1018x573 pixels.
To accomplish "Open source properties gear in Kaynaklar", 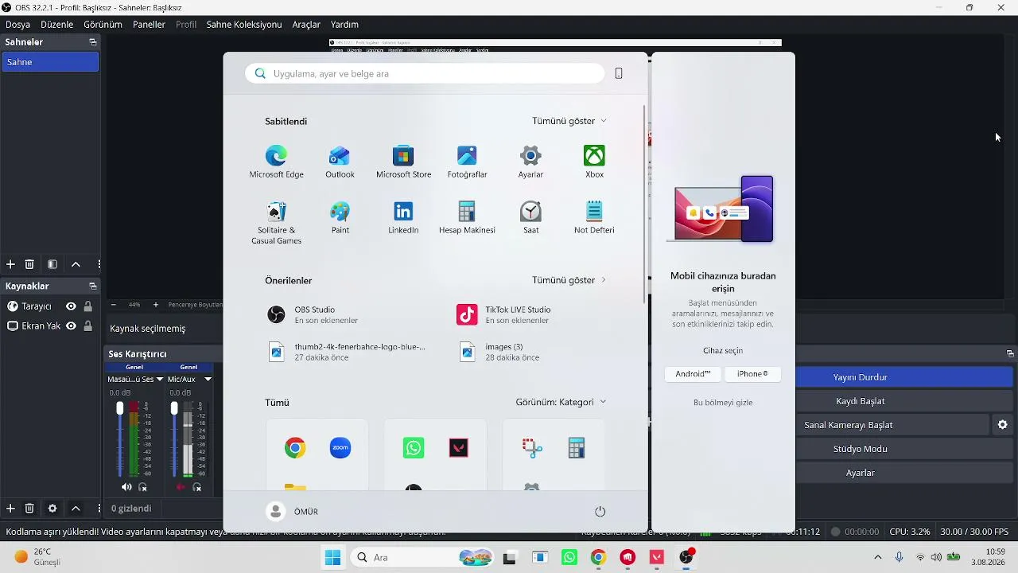I will pos(52,508).
